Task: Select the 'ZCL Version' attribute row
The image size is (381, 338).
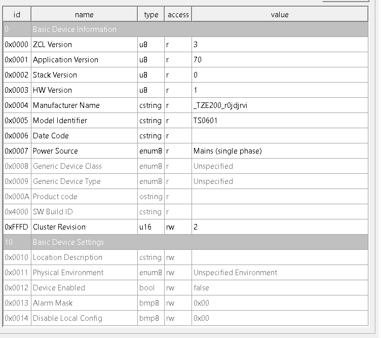Action: [x=185, y=45]
